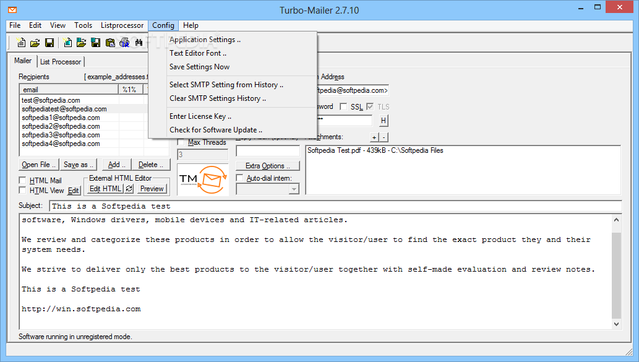The image size is (639, 362).
Task: Select attachment Softpedia Test.pdf
Action: click(375, 150)
